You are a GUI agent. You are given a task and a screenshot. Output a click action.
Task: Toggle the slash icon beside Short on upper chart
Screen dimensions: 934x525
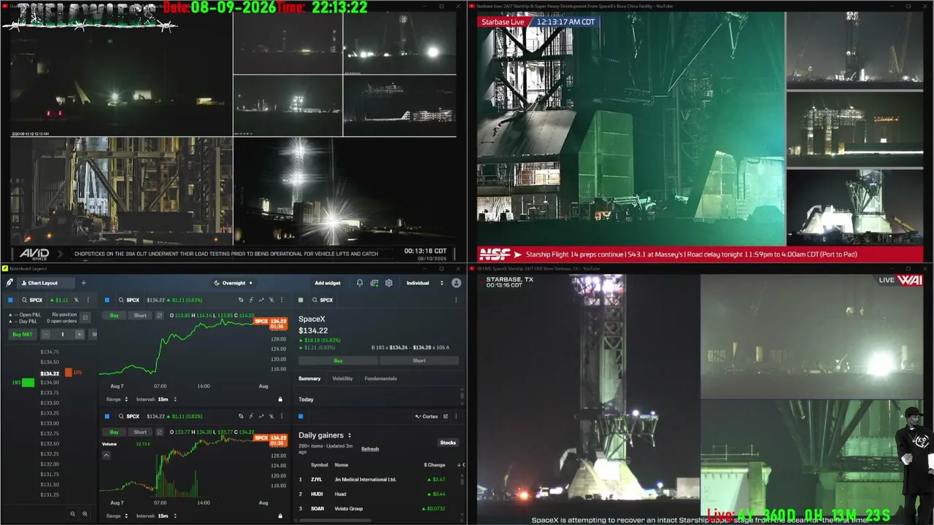click(x=159, y=316)
